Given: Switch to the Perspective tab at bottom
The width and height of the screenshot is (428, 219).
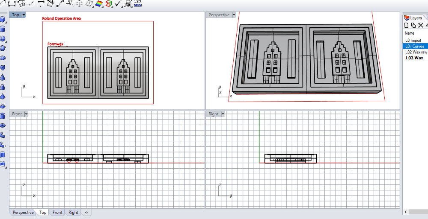Looking at the screenshot, I should (x=23, y=213).
